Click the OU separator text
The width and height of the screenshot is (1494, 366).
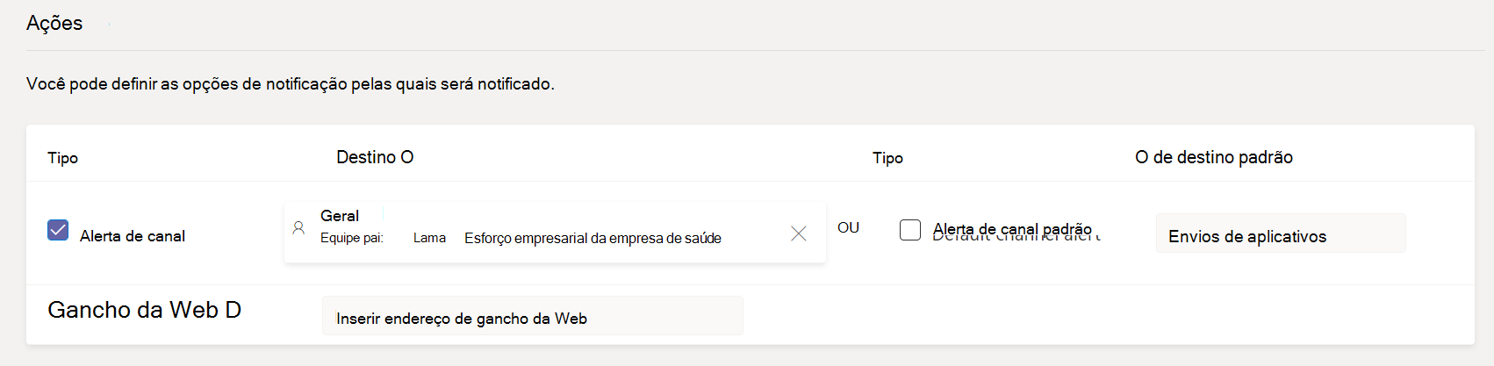click(848, 227)
